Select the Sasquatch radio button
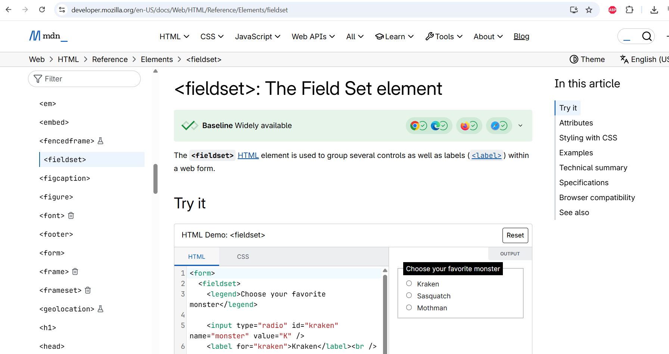 click(x=409, y=295)
